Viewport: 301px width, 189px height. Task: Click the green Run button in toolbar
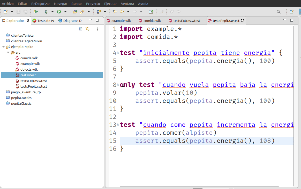pyautogui.click(x=59, y=12)
